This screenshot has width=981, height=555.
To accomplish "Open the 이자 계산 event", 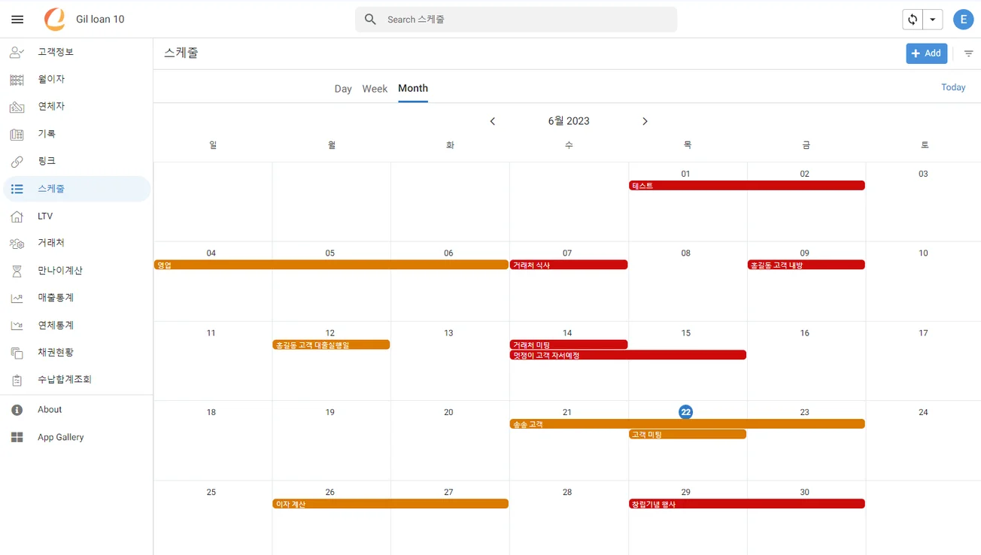I will point(390,504).
